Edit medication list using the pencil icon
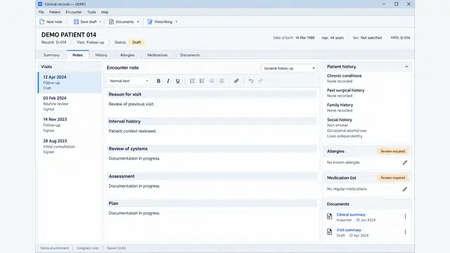Viewport: 450px width, 253px height. [405, 189]
